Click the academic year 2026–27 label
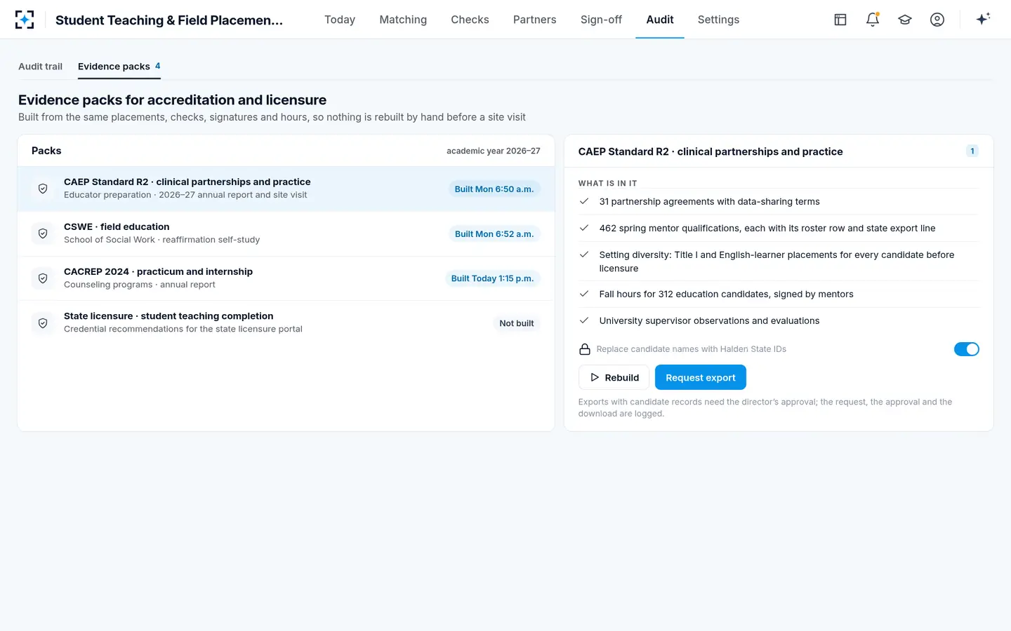This screenshot has width=1011, height=631. 494,151
